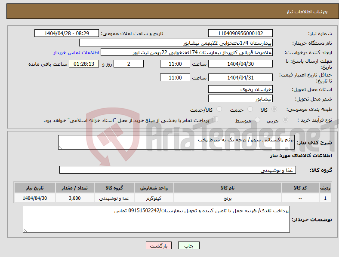
Task: Click the request number field 1104090956000102
Action: (240, 33)
